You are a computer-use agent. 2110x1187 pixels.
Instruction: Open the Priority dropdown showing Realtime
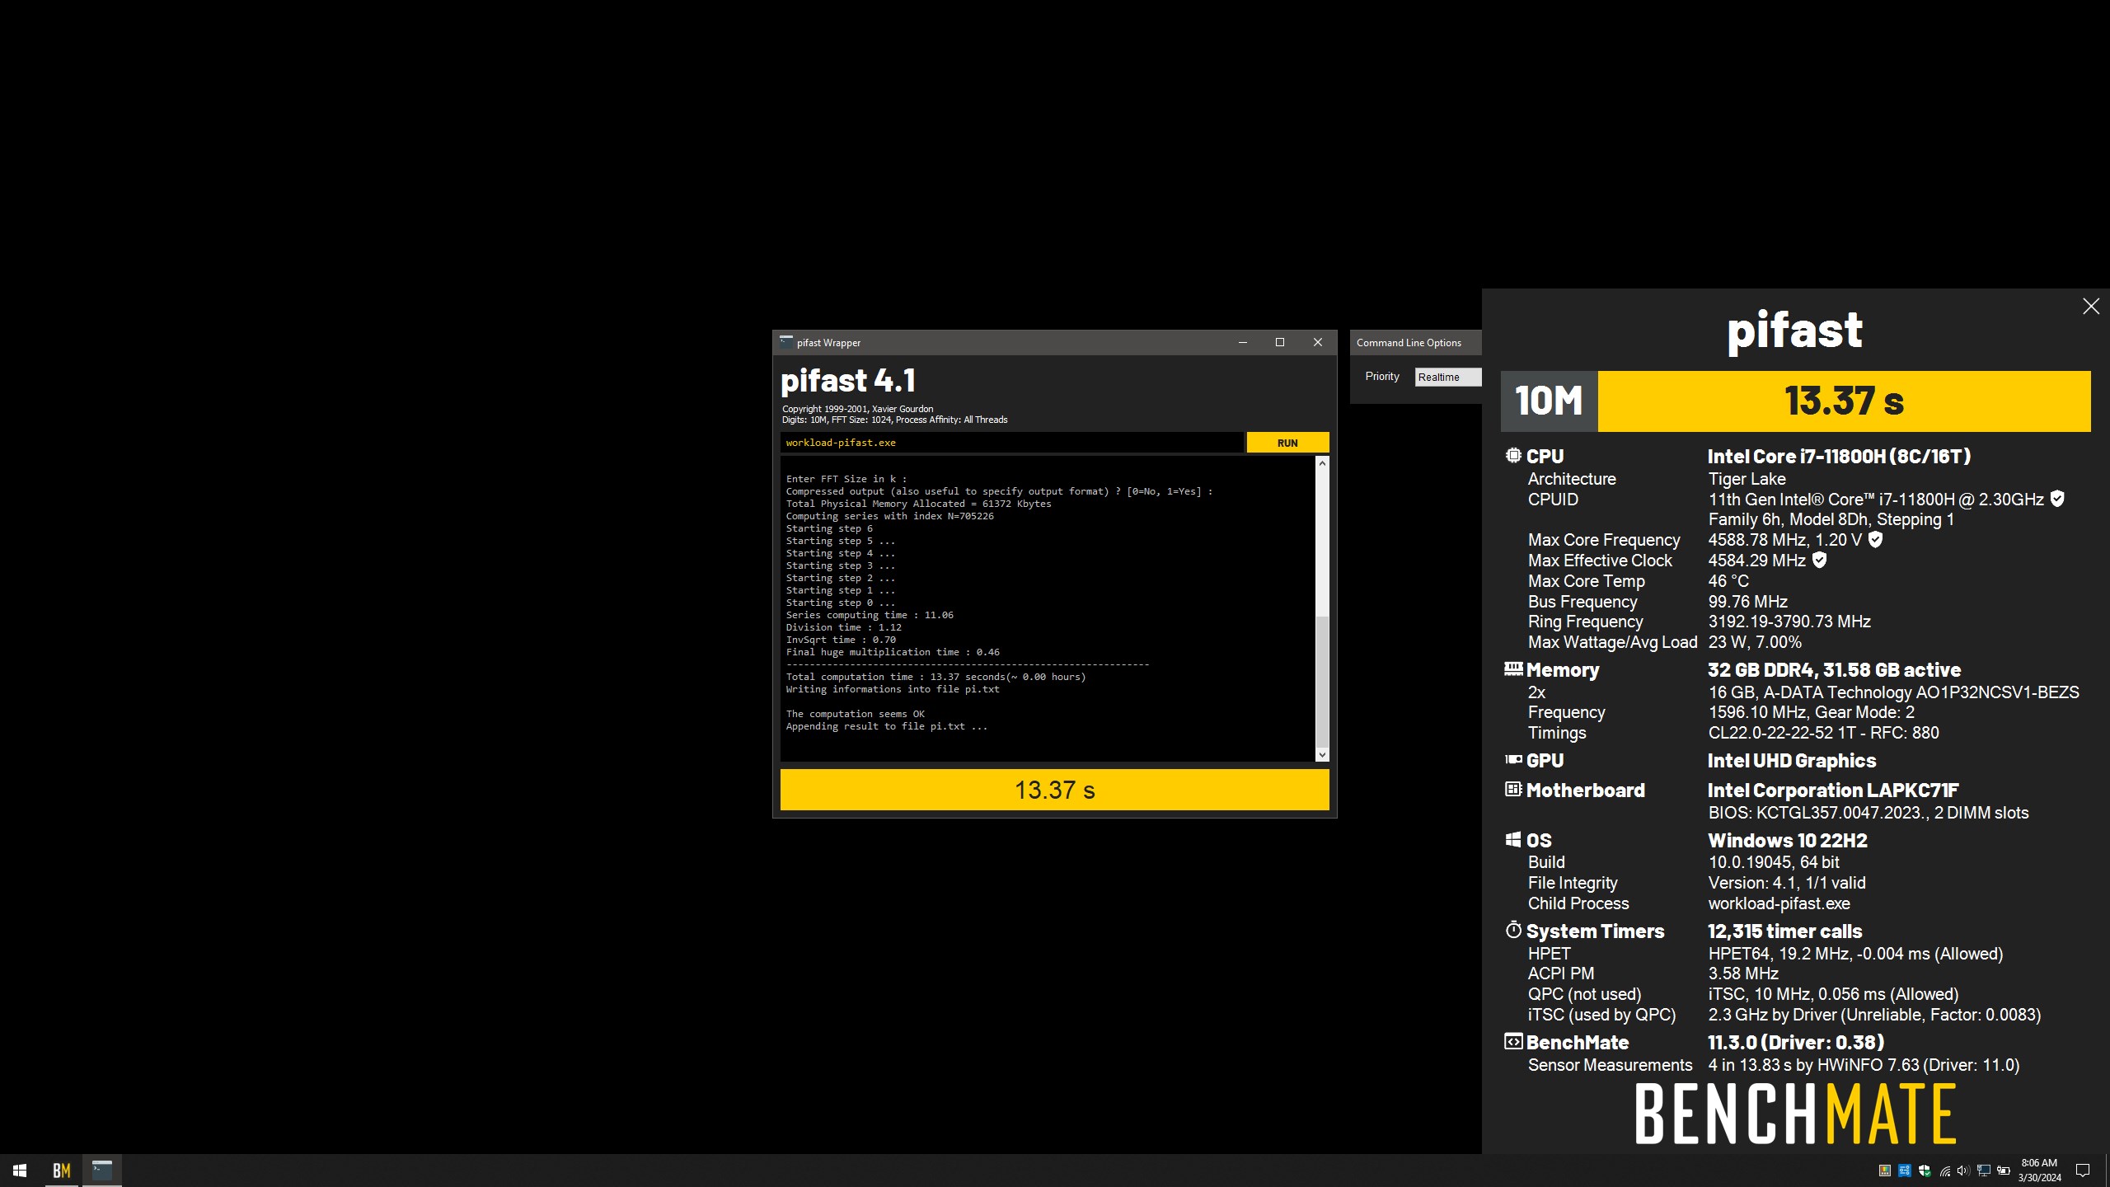[x=1448, y=377]
